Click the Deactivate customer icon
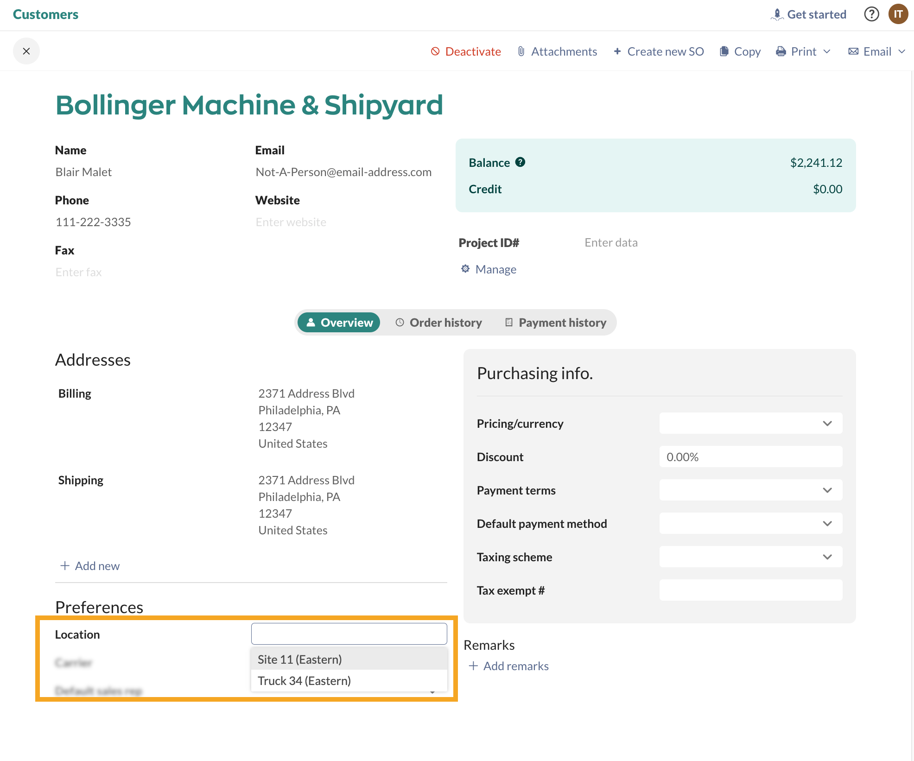This screenshot has height=761, width=914. coord(435,51)
